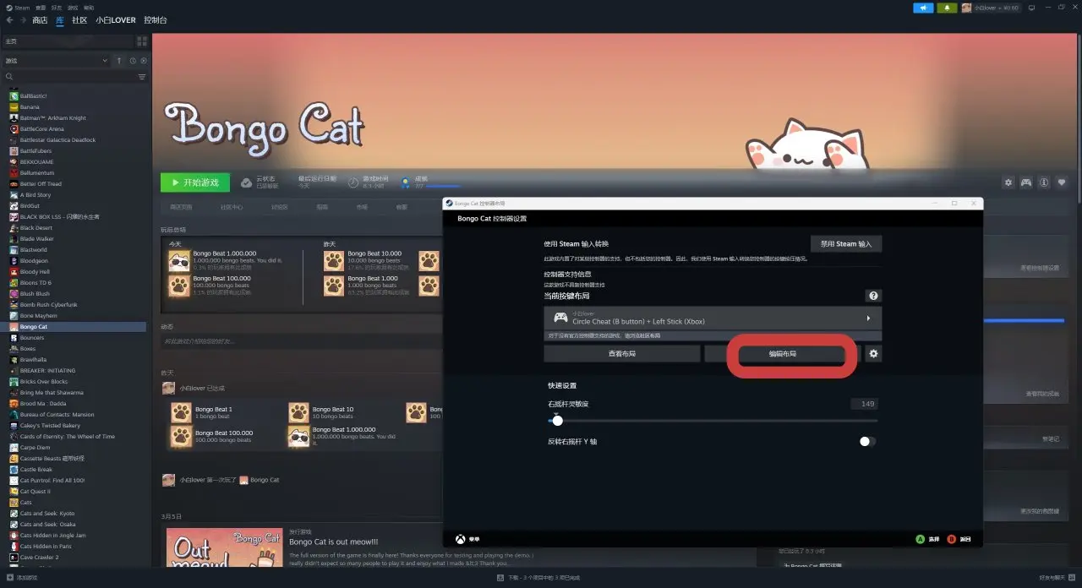
Task: Open the game settings gear beside controller icon
Action: click(1008, 182)
